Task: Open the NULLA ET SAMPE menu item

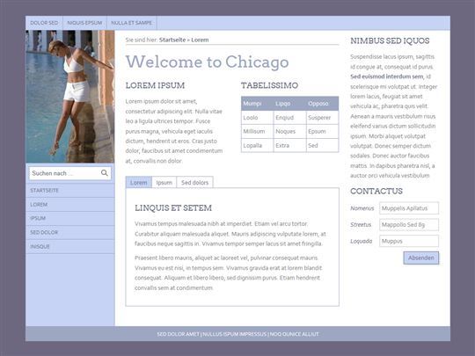Action: (131, 23)
